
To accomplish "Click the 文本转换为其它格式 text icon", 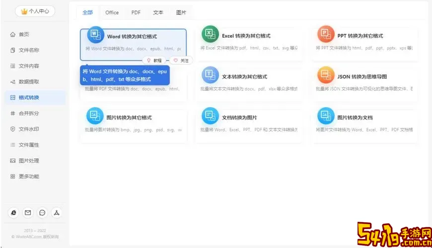I will [x=210, y=74].
